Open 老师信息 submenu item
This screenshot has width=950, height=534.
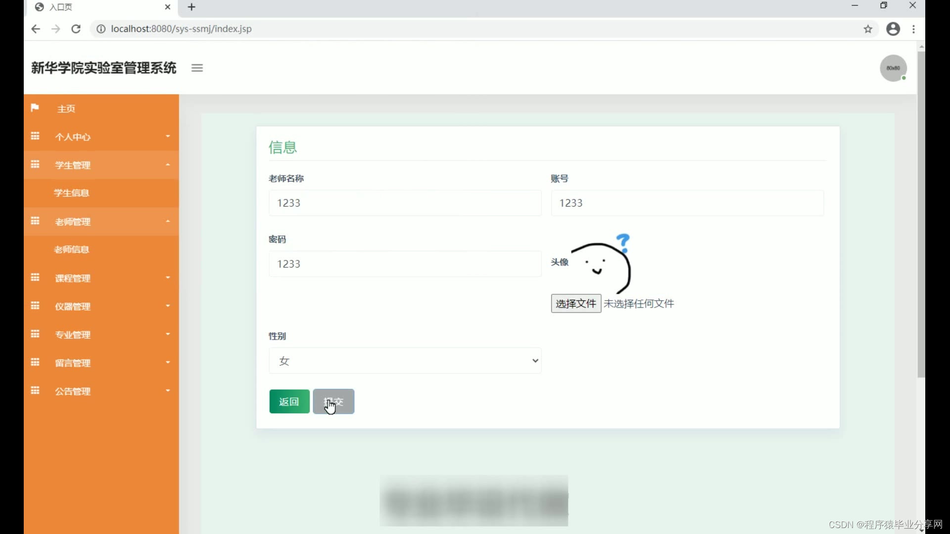72,250
